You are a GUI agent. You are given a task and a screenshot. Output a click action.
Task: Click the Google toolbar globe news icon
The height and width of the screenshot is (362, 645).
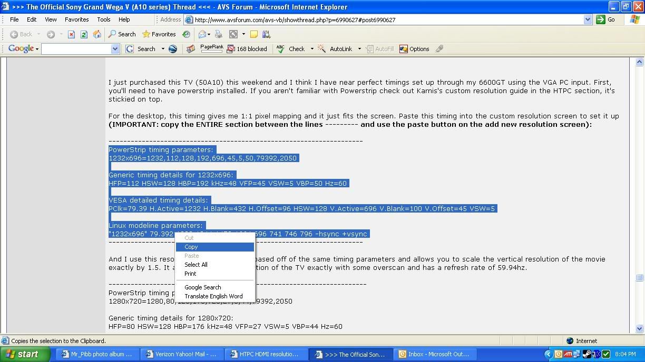coord(172,49)
